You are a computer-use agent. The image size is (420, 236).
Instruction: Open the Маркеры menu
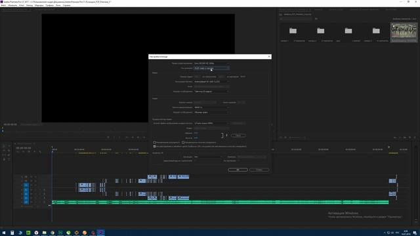pos(39,5)
